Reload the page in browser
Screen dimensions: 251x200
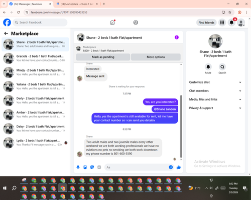(x=19, y=12)
